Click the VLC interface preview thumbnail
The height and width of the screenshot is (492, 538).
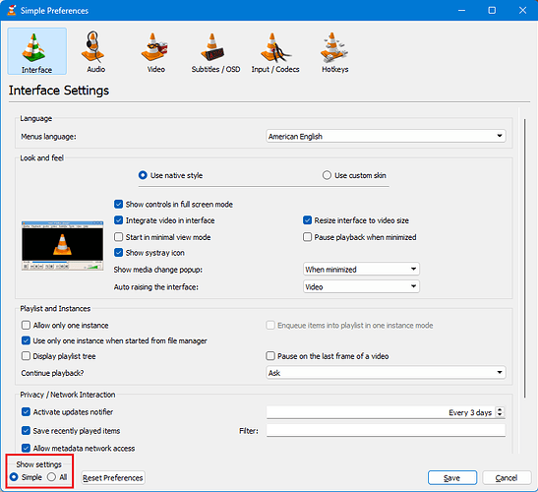click(62, 245)
